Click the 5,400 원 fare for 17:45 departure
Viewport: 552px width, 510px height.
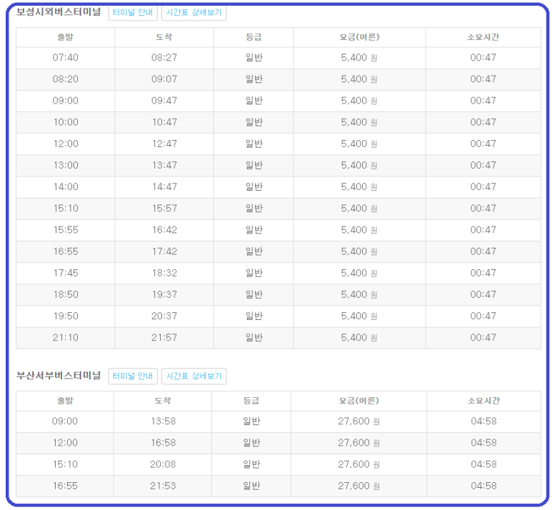[x=359, y=273]
